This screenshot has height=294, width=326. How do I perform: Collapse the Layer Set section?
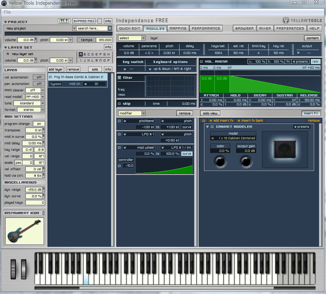pyautogui.click(x=6, y=48)
